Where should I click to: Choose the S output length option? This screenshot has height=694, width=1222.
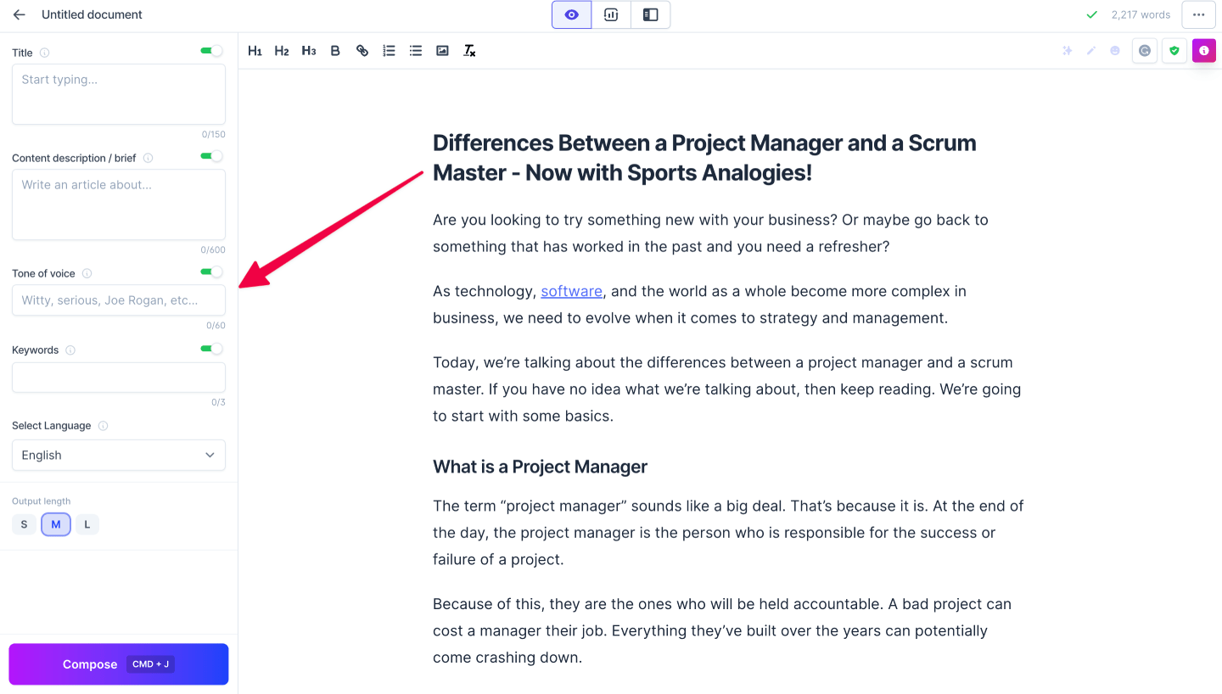coord(24,524)
